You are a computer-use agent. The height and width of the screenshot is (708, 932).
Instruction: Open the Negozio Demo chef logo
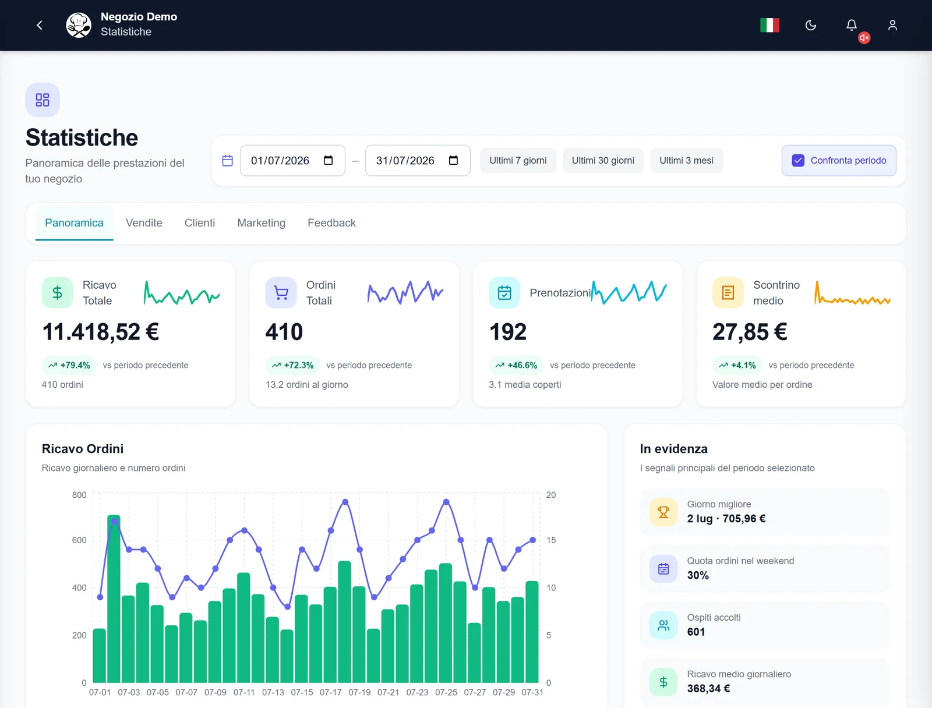pos(79,25)
